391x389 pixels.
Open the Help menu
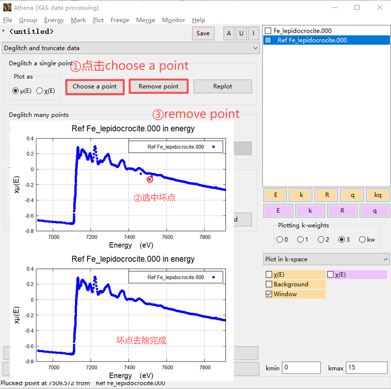tap(198, 20)
